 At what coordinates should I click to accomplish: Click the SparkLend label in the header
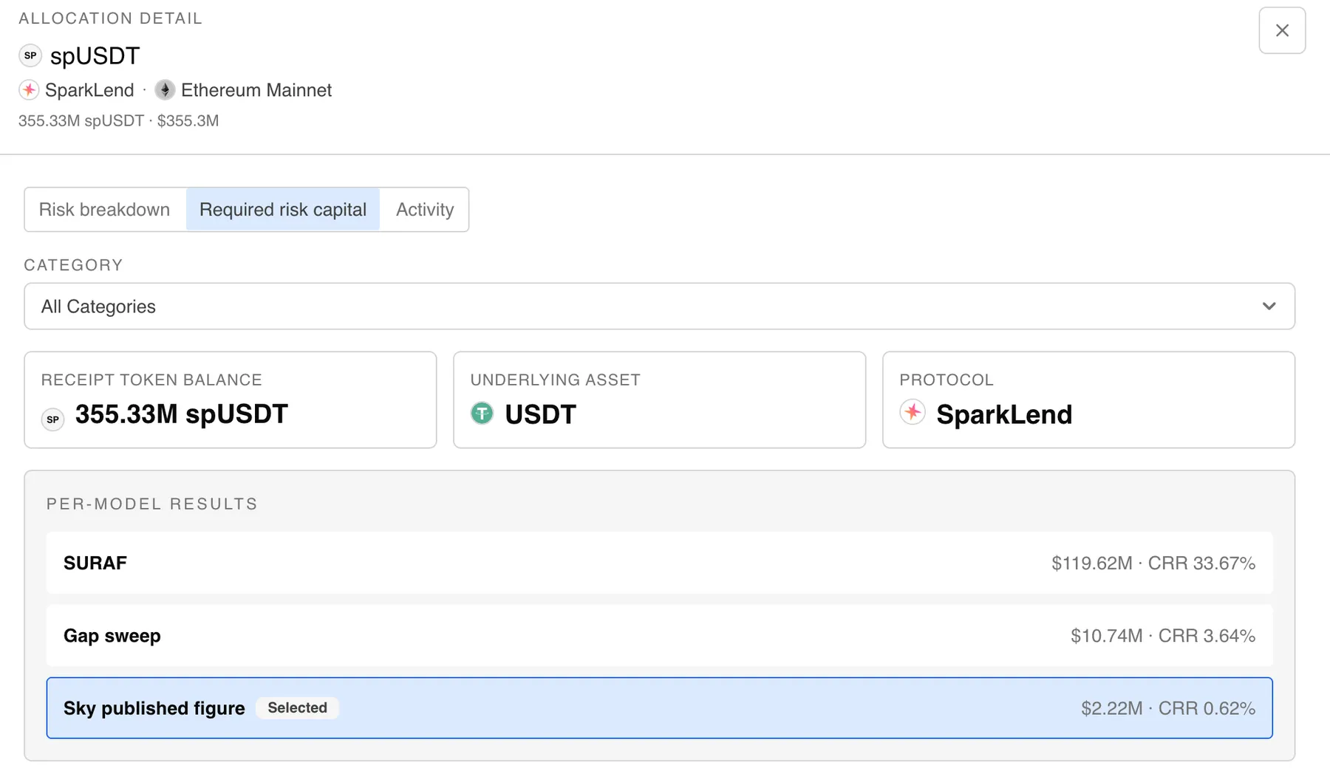click(89, 90)
